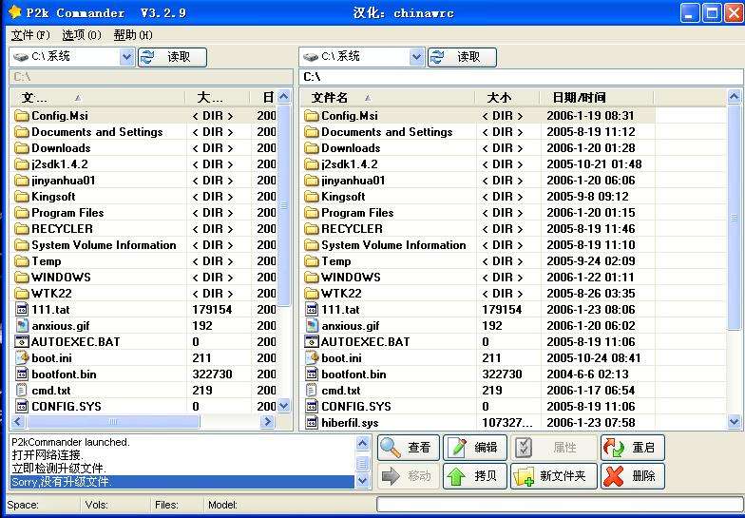
Task: Click the 拷贝 (Copy) green arrow button
Action: point(474,476)
